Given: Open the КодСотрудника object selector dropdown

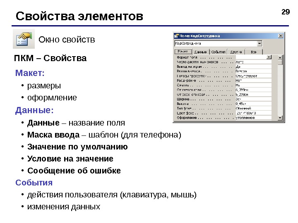Looking at the screenshot, I should point(260,43).
